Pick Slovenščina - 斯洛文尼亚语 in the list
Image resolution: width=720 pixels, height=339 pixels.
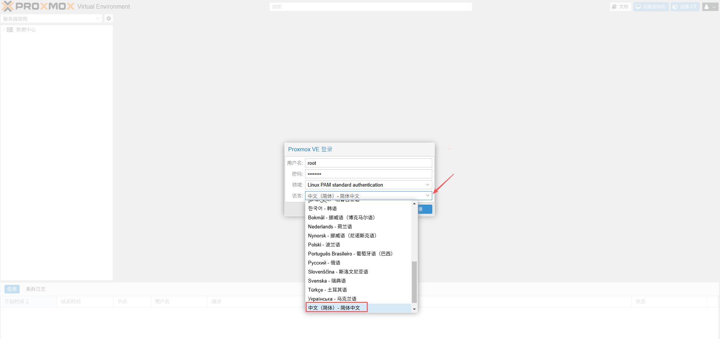(x=358, y=272)
